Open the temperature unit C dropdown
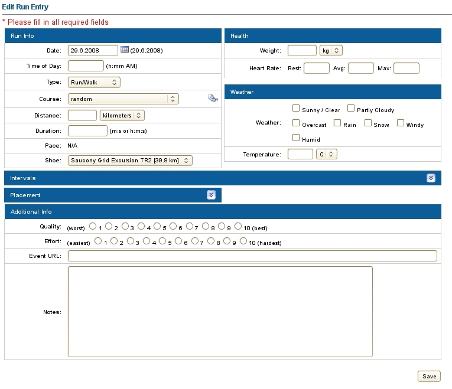Viewport: 452px width, 389px height. point(326,154)
